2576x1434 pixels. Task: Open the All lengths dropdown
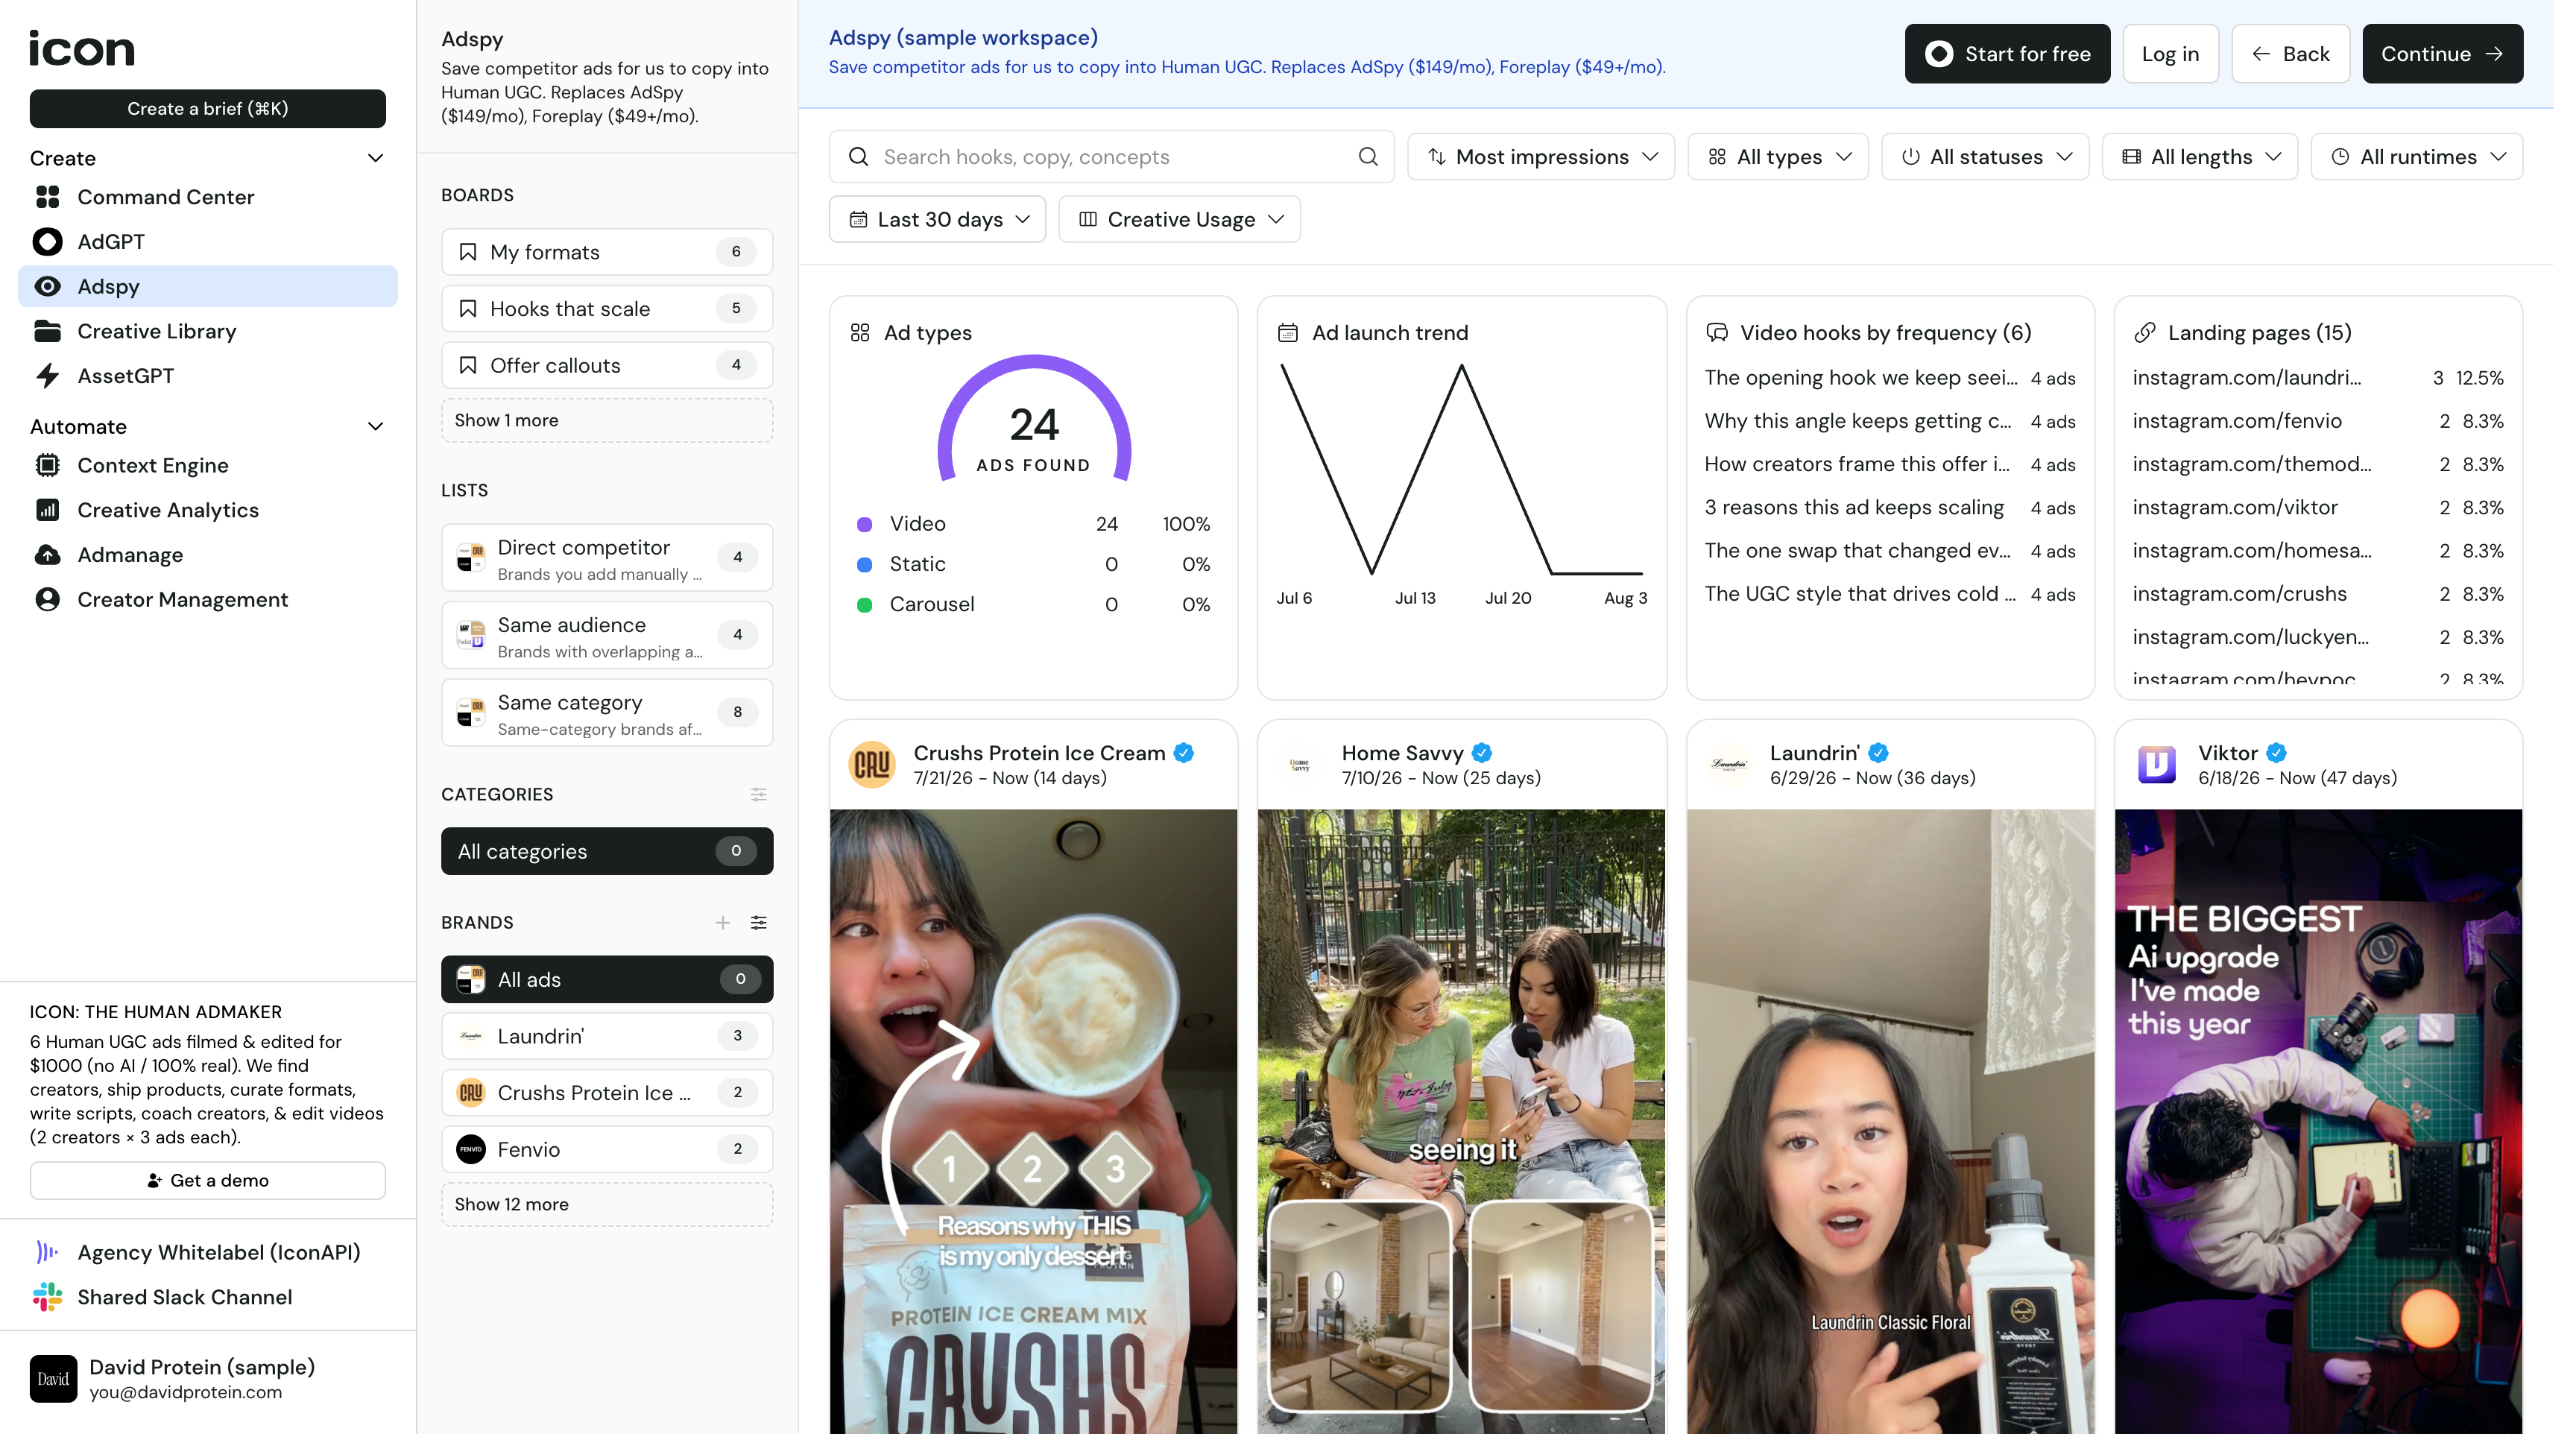[2200, 157]
